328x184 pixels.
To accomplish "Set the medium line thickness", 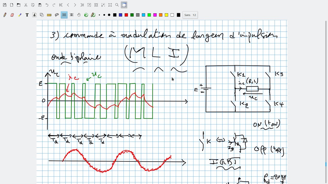I will point(104,15).
